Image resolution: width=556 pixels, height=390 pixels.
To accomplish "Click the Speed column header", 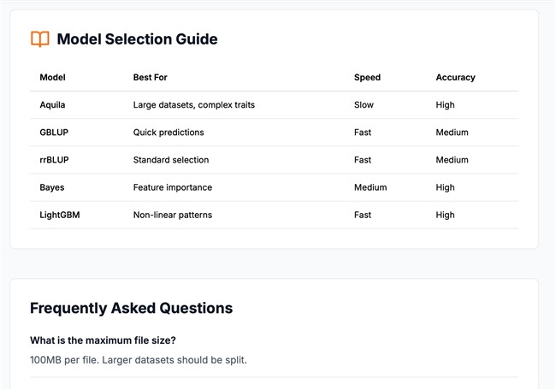I will click(367, 77).
